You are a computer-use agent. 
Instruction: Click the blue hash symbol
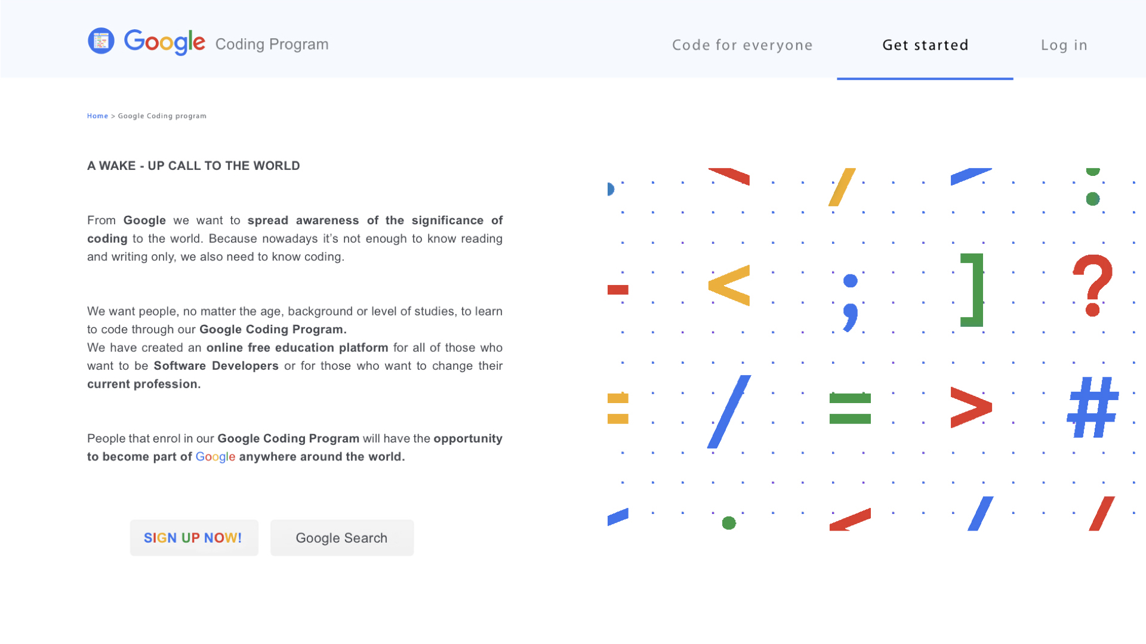[x=1092, y=408]
